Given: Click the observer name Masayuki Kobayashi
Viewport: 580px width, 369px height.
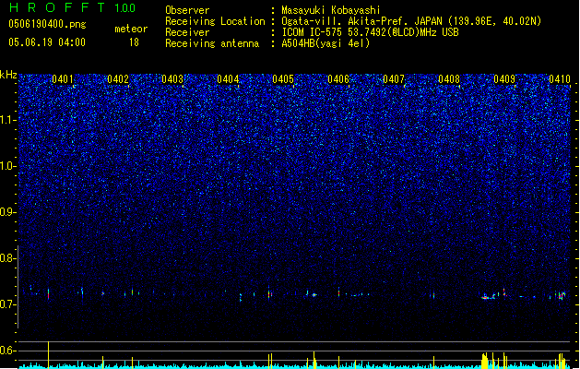Looking at the screenshot, I should (331, 10).
